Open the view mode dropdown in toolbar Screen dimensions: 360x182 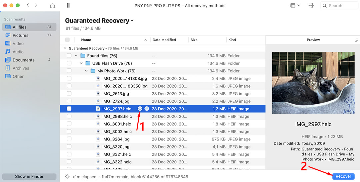295,6
